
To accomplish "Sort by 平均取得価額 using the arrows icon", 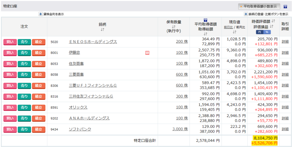I will [205, 34].
